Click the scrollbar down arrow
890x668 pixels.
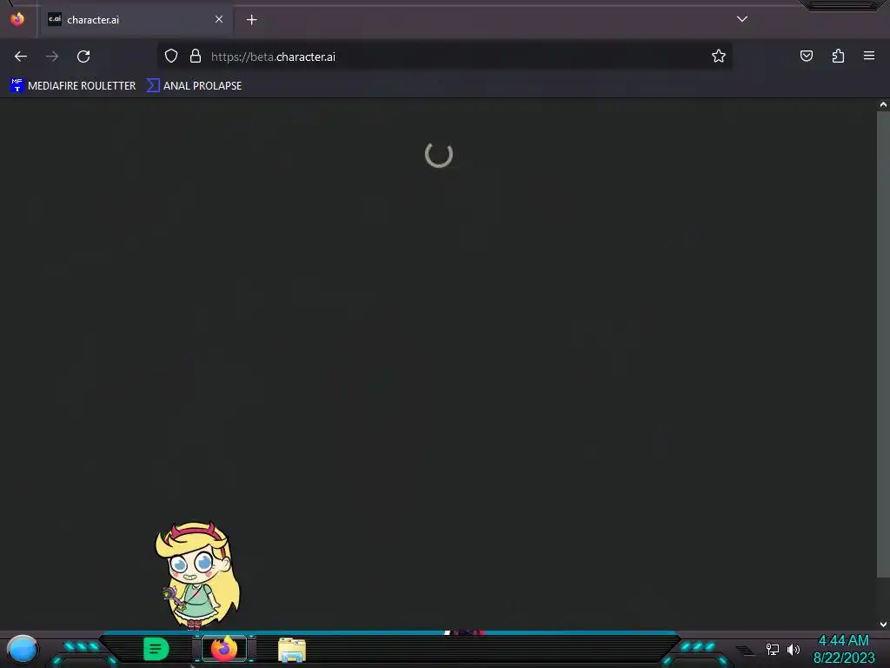click(x=883, y=625)
